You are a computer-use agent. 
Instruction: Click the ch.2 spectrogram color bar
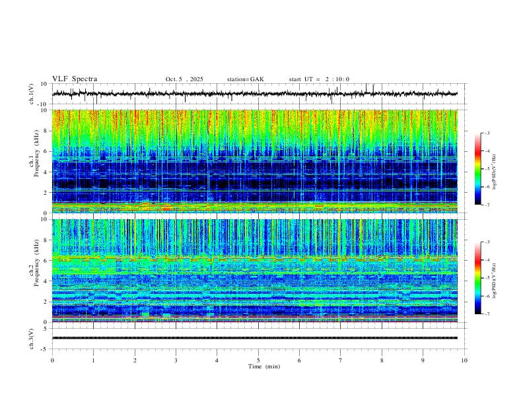tap(477, 278)
